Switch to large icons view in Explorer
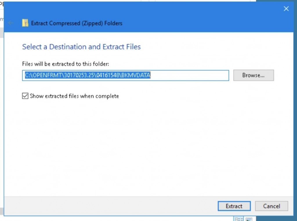Screen dimensions: 297x221 [249, 219]
